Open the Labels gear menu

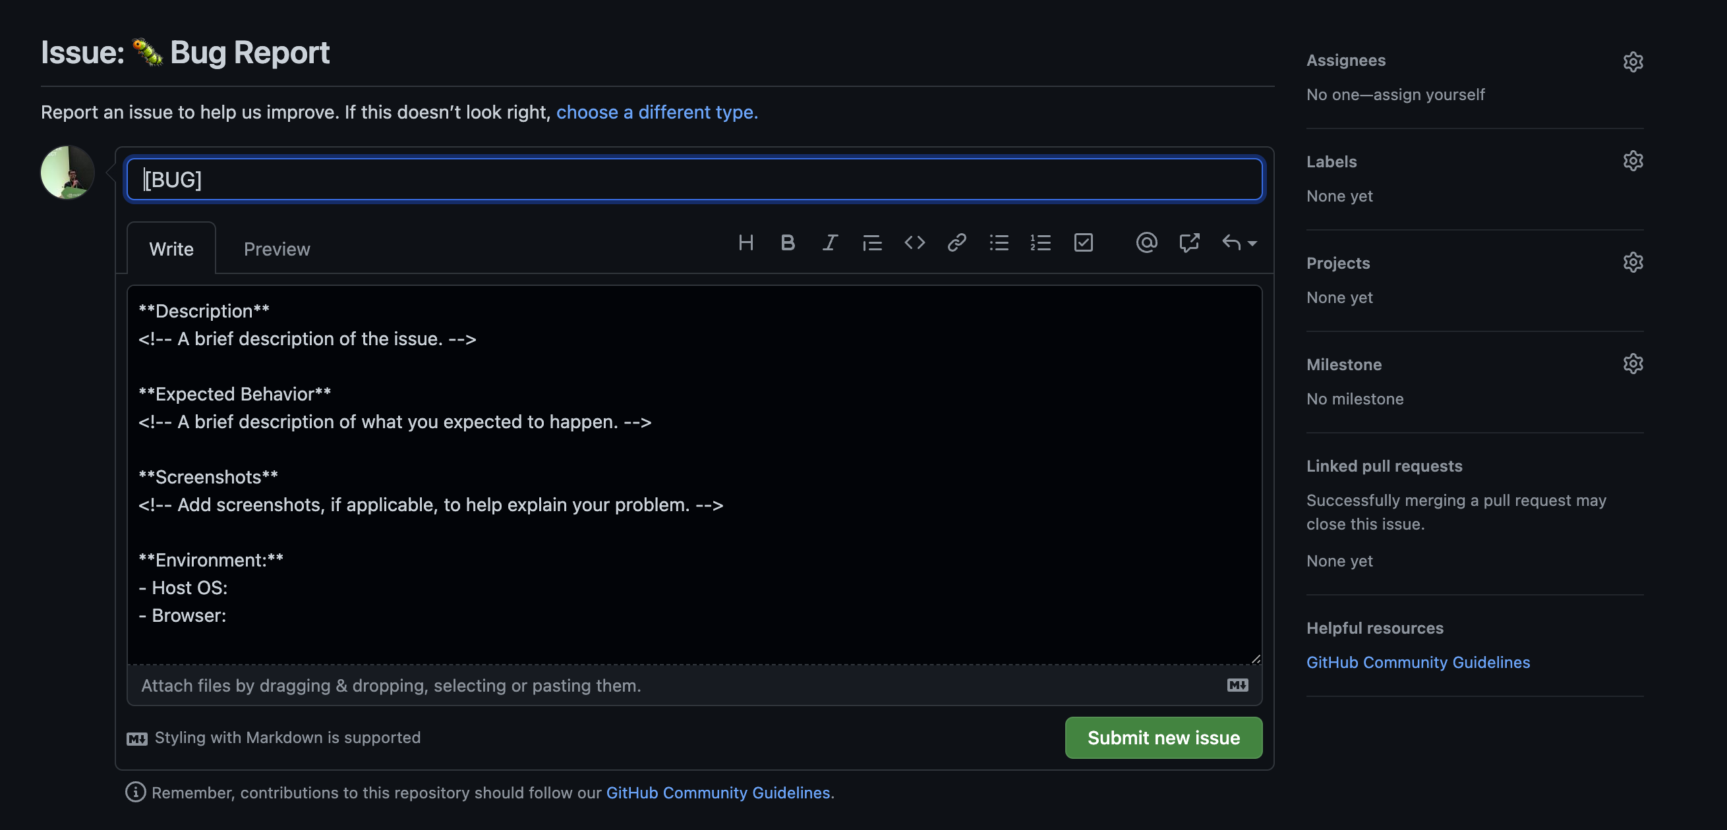point(1633,161)
